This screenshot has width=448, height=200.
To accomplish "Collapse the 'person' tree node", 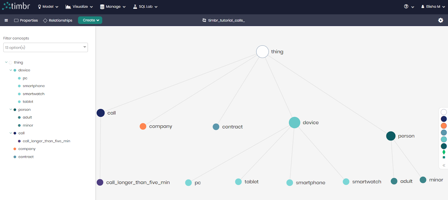I will (11, 110).
